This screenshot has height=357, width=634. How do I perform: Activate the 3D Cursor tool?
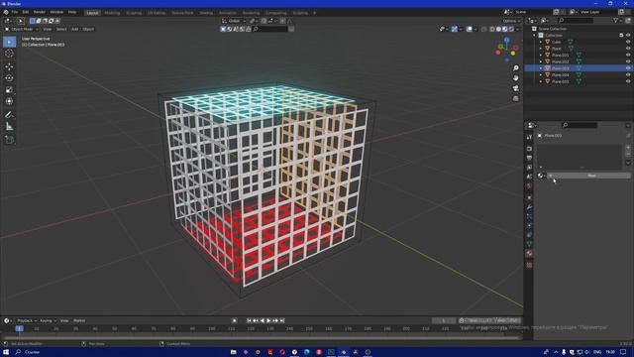tap(9, 54)
